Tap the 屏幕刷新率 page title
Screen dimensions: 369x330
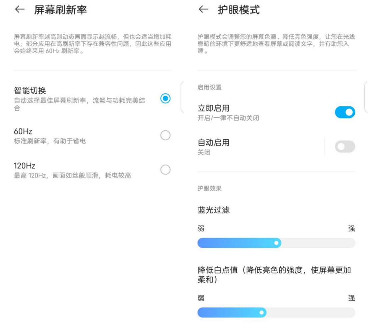60,10
